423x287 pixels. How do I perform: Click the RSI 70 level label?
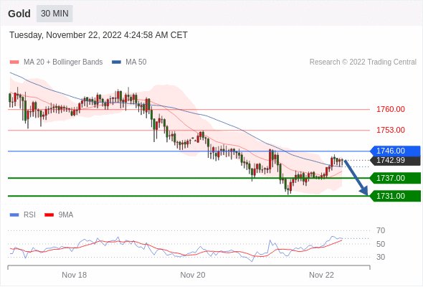coord(381,230)
